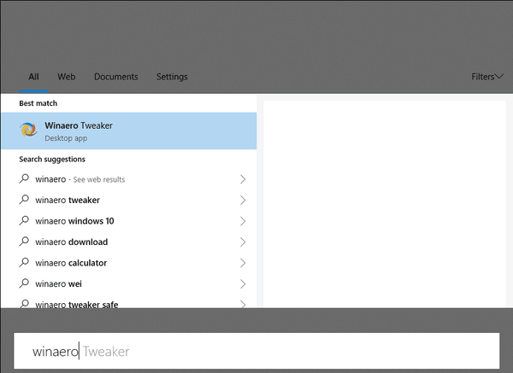Expand the 'winaero - See web results' chevron

243,179
